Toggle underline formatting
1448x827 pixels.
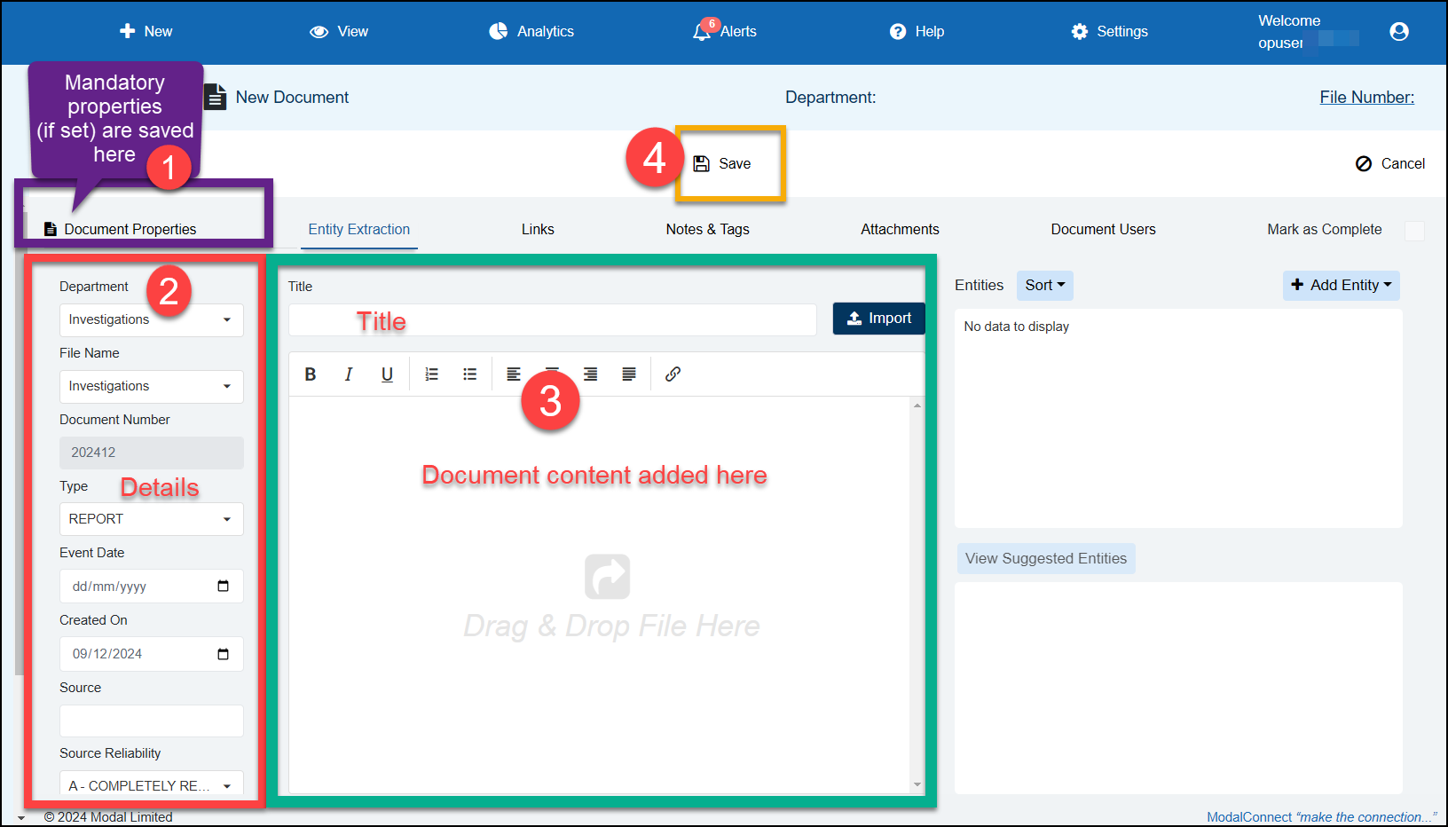click(387, 374)
